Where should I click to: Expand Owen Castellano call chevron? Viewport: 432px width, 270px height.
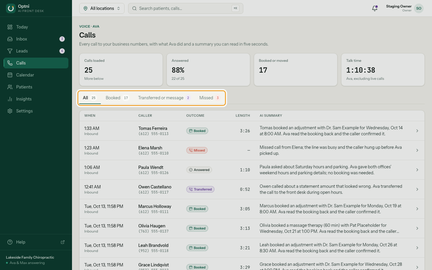[417, 189]
